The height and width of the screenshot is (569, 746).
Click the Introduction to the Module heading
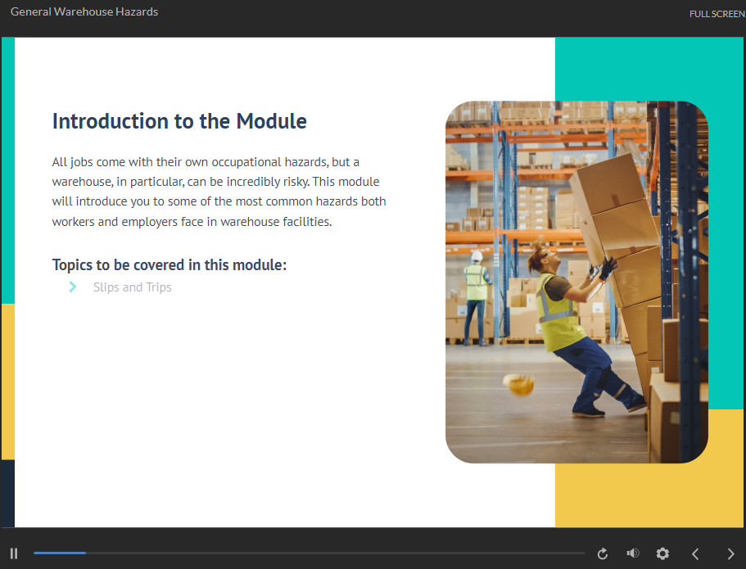click(x=179, y=121)
